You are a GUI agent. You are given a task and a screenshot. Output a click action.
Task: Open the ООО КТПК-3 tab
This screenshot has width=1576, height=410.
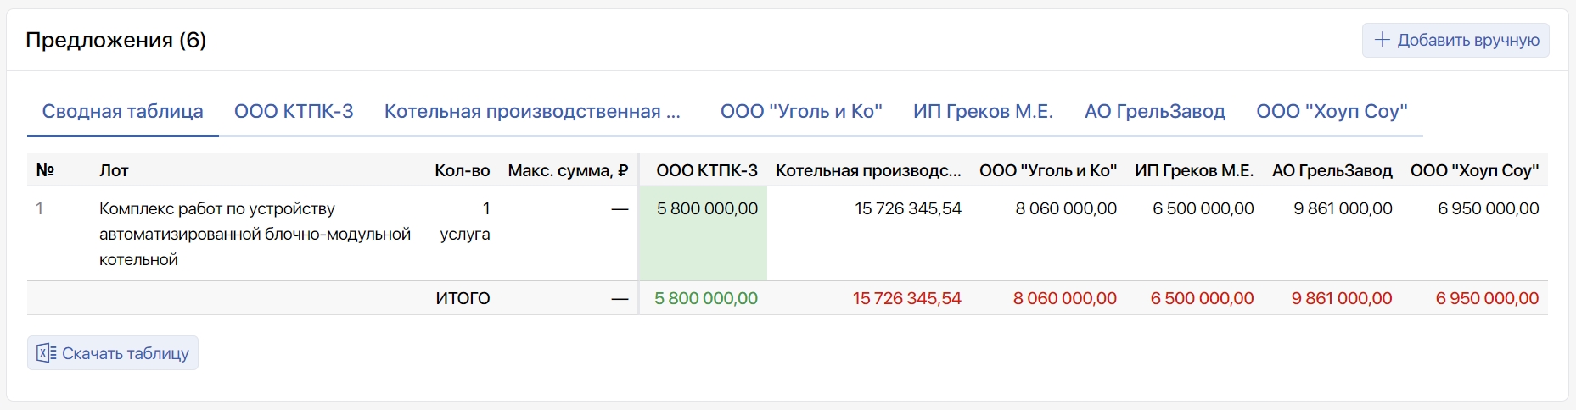pyautogui.click(x=294, y=112)
